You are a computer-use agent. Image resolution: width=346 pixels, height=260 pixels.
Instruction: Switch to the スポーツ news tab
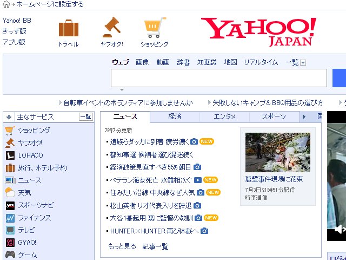pyautogui.click(x=274, y=116)
